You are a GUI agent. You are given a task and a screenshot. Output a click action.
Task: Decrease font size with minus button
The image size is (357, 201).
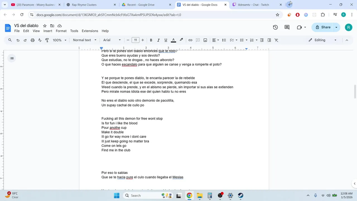point(128,40)
